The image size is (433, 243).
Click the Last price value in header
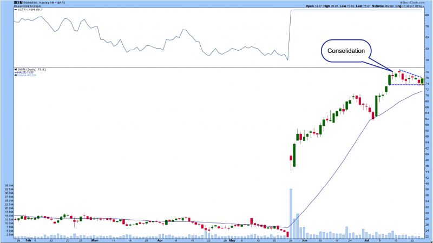point(366,6)
